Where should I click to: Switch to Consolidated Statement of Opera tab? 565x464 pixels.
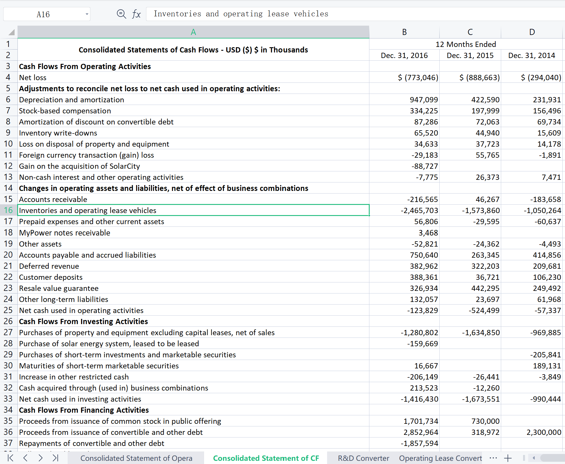[x=136, y=458]
